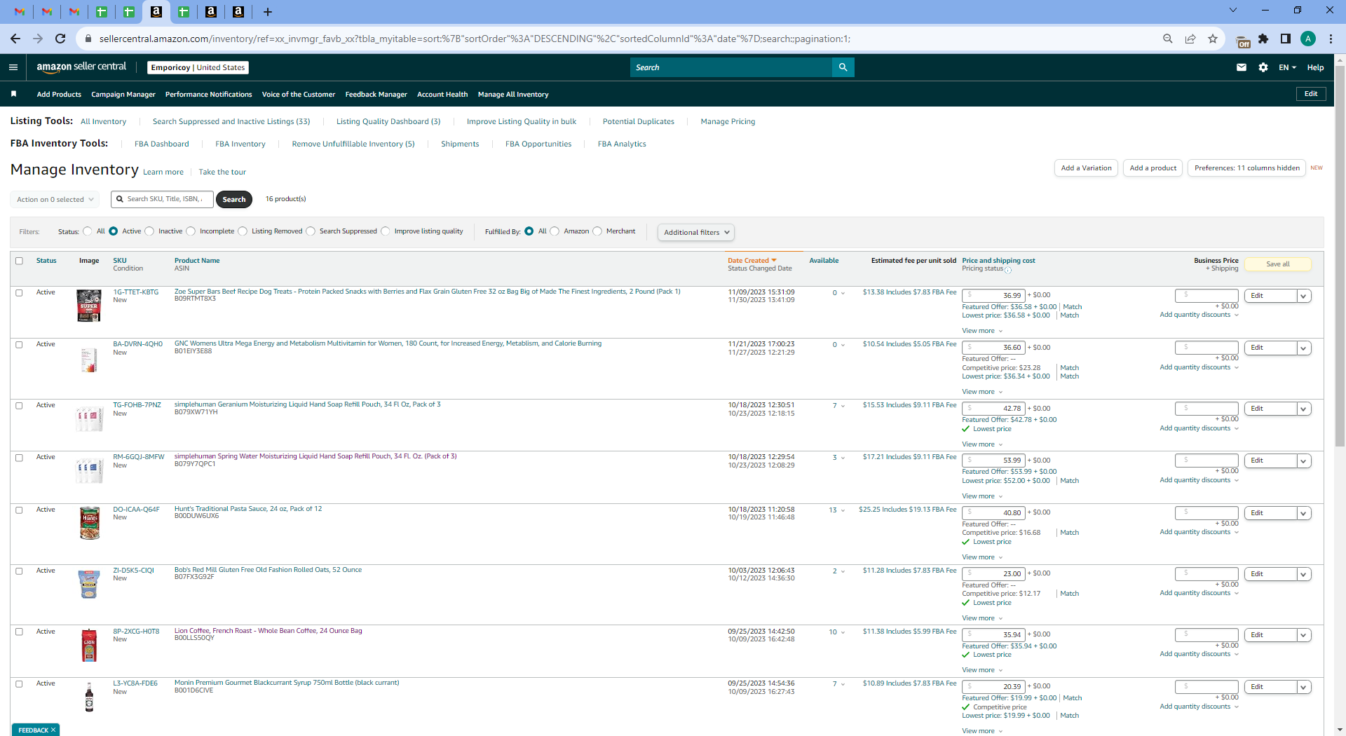Screen dimensions: 1346x736
Task: Click the Zoe Super Bars product thumbnail
Action: [89, 306]
